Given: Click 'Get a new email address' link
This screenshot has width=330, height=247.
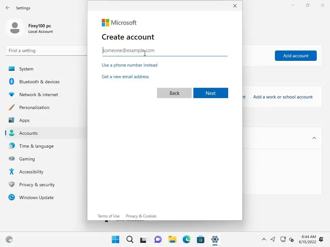Looking at the screenshot, I should (x=125, y=77).
